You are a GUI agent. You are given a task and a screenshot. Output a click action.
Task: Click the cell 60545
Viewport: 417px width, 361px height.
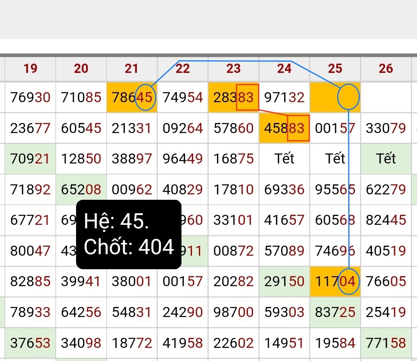[81, 128]
